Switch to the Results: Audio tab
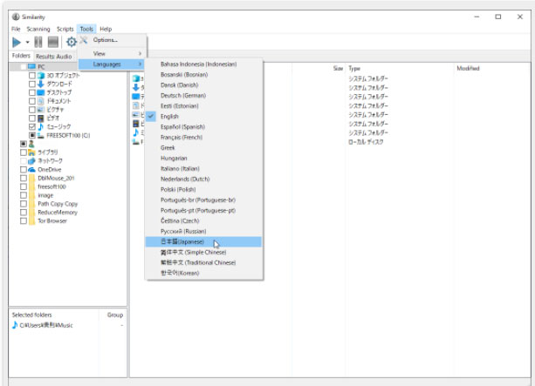The height and width of the screenshot is (386, 535). (x=54, y=57)
